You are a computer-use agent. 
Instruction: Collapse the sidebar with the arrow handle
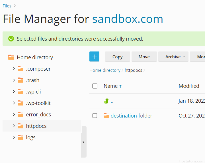point(83,142)
